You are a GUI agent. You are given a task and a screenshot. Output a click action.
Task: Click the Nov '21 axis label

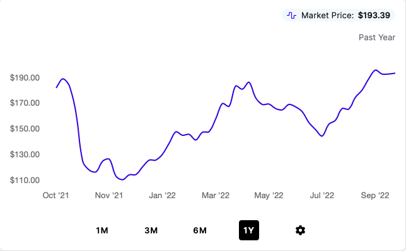point(109,195)
